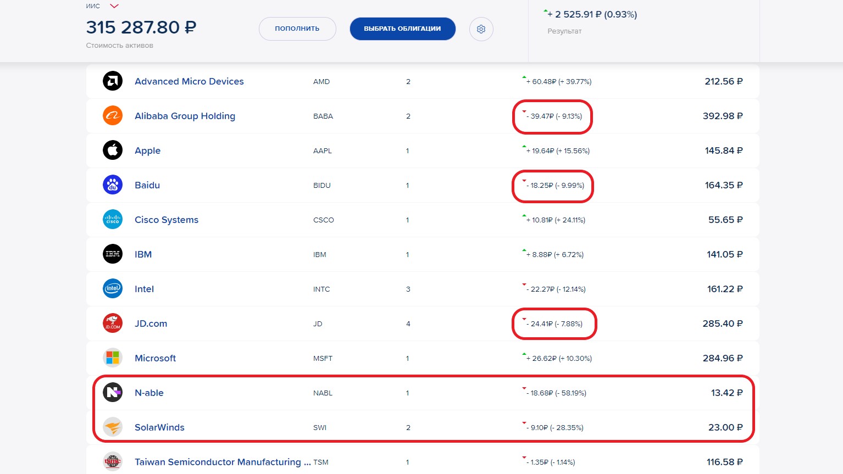Select the INTC ticker text
The image size is (843, 474).
coord(321,289)
